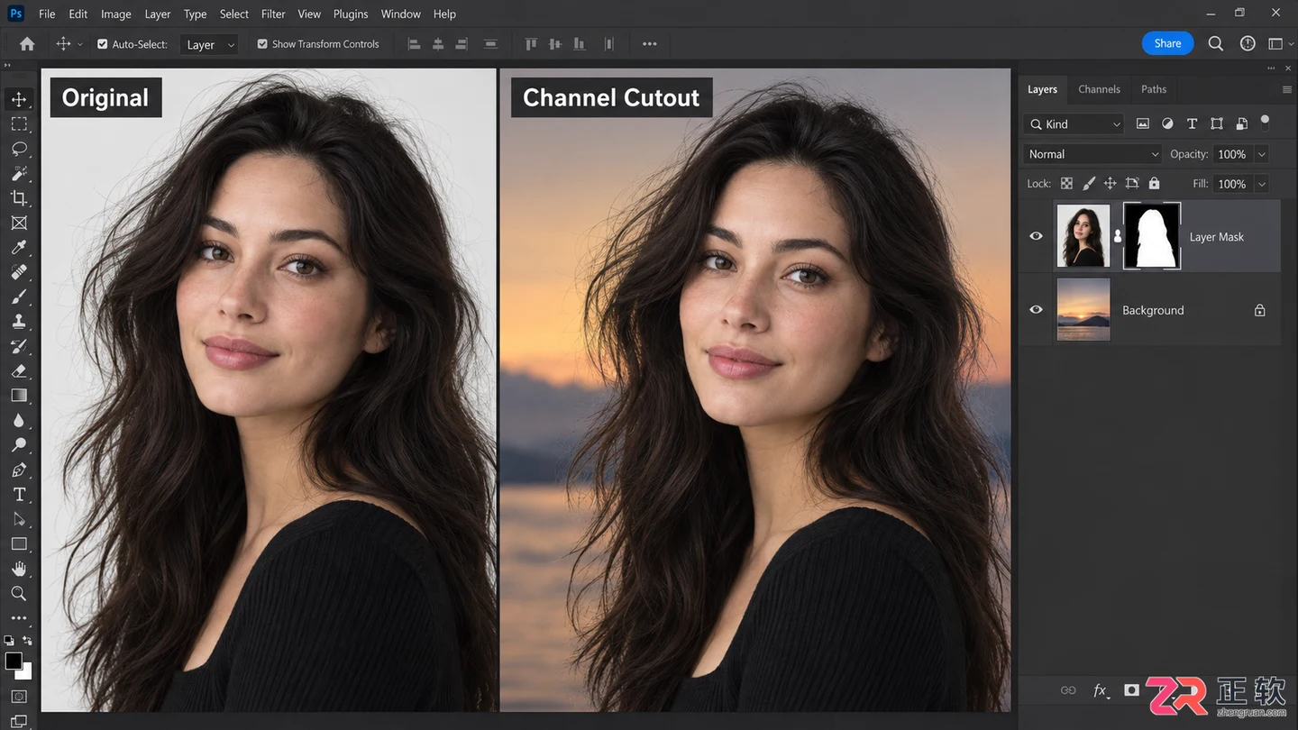Hide the Background layer visibility
Screen dimensions: 1298x730
[1037, 310]
